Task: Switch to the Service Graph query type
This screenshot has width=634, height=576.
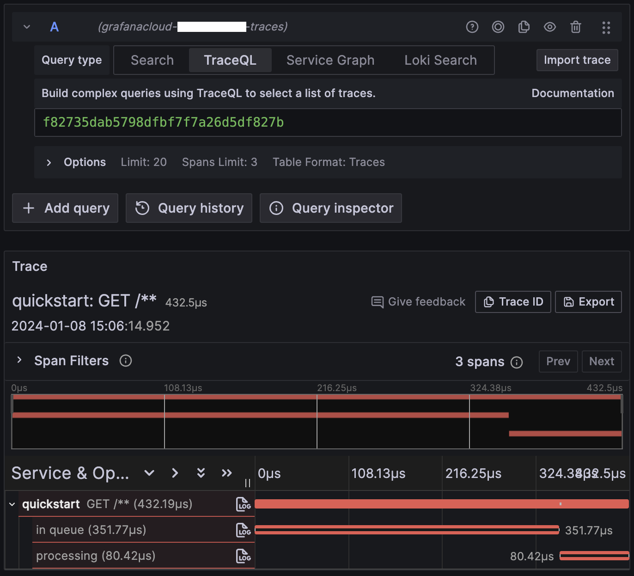Action: (330, 60)
